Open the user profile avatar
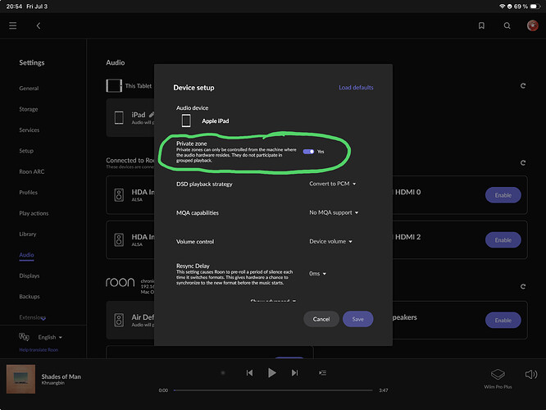 pos(532,25)
